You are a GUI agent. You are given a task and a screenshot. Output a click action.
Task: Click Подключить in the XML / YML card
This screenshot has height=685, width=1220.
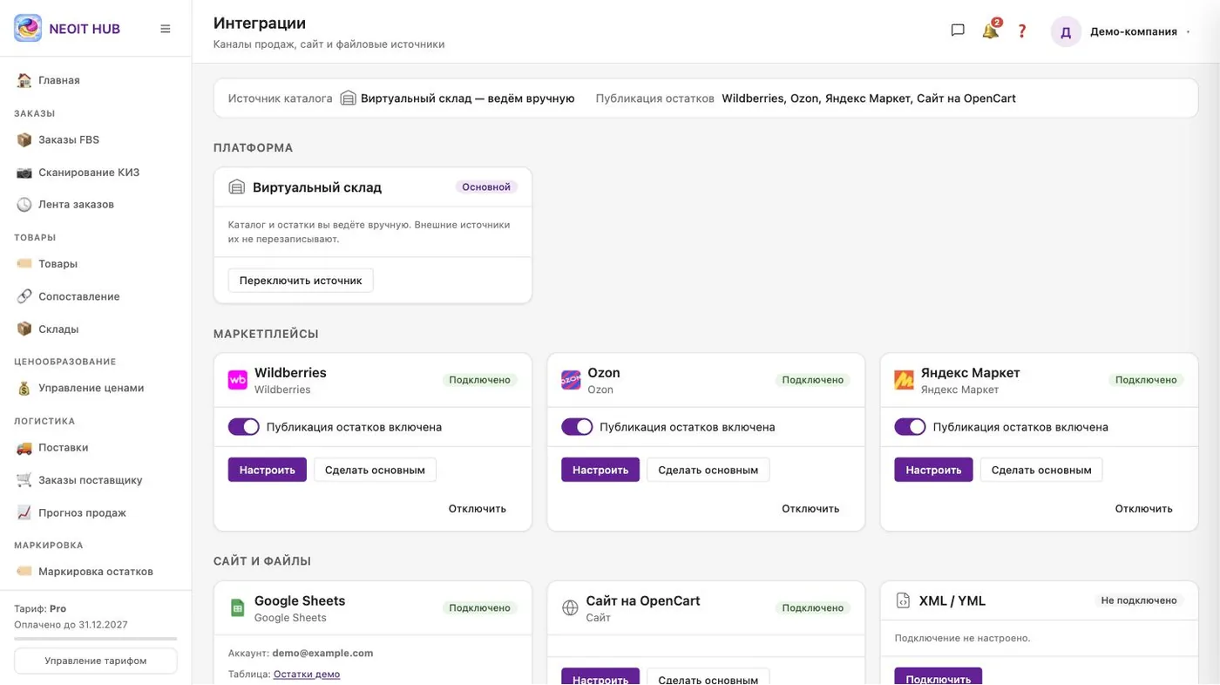tap(938, 678)
